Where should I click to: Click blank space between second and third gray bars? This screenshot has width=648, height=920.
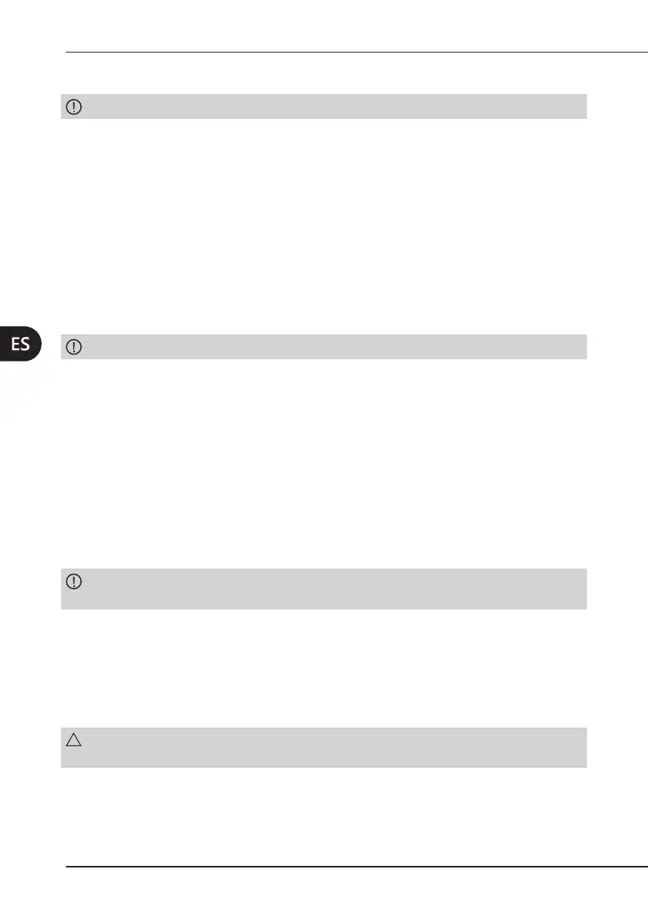coord(324,463)
